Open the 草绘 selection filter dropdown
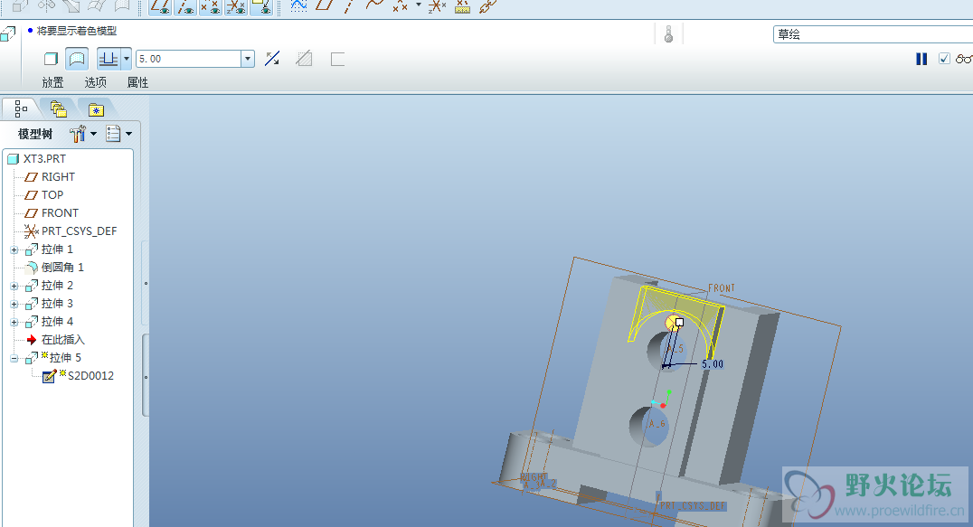The height and width of the screenshot is (527, 973). click(x=873, y=34)
